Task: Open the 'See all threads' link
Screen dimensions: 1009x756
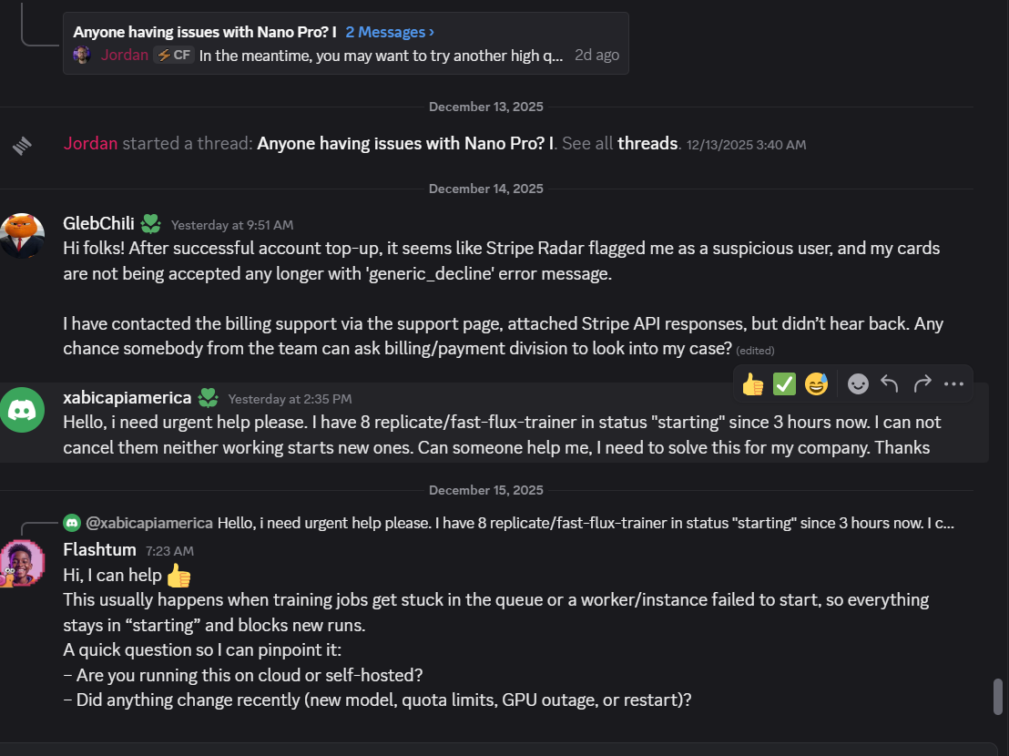Action: pyautogui.click(x=647, y=143)
